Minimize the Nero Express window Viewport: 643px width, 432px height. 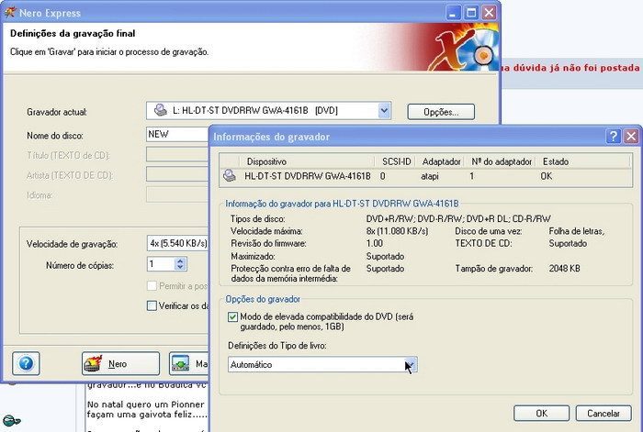(453, 13)
